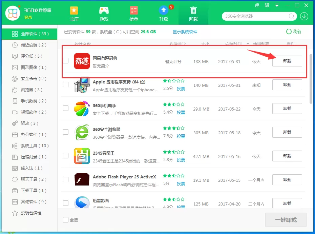Tick the 360安全浏览器 checkbox

[66, 132]
